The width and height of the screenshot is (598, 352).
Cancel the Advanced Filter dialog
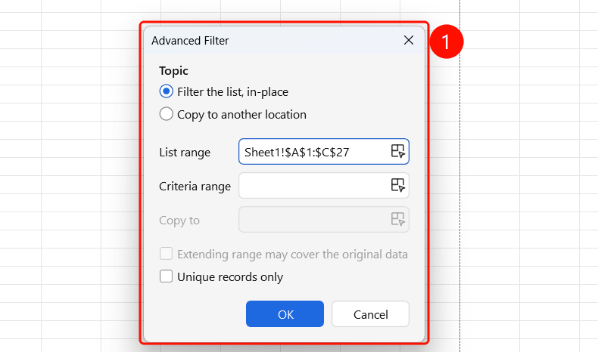tap(370, 314)
